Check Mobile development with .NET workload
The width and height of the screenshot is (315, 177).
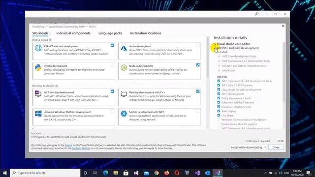pos(198,111)
